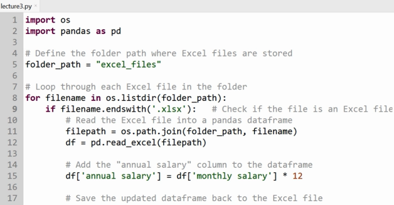
Task: Click line number 17 in the gutter
Action: pos(13,198)
